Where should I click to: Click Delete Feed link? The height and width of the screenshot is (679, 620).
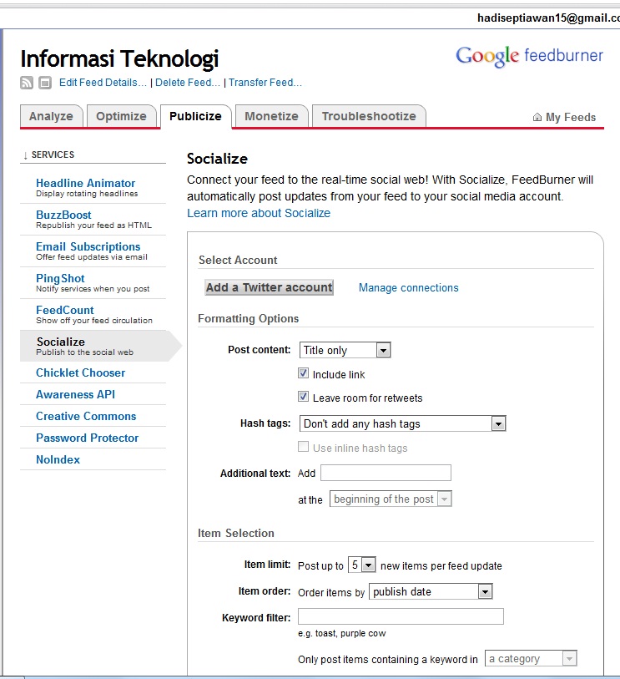[x=188, y=83]
